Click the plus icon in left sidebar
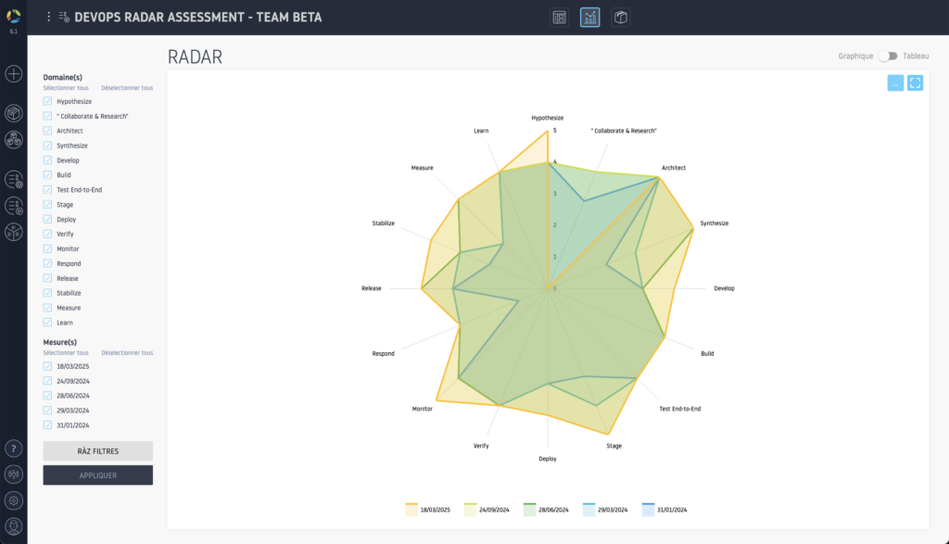Viewport: 949px width, 544px height. 14,73
